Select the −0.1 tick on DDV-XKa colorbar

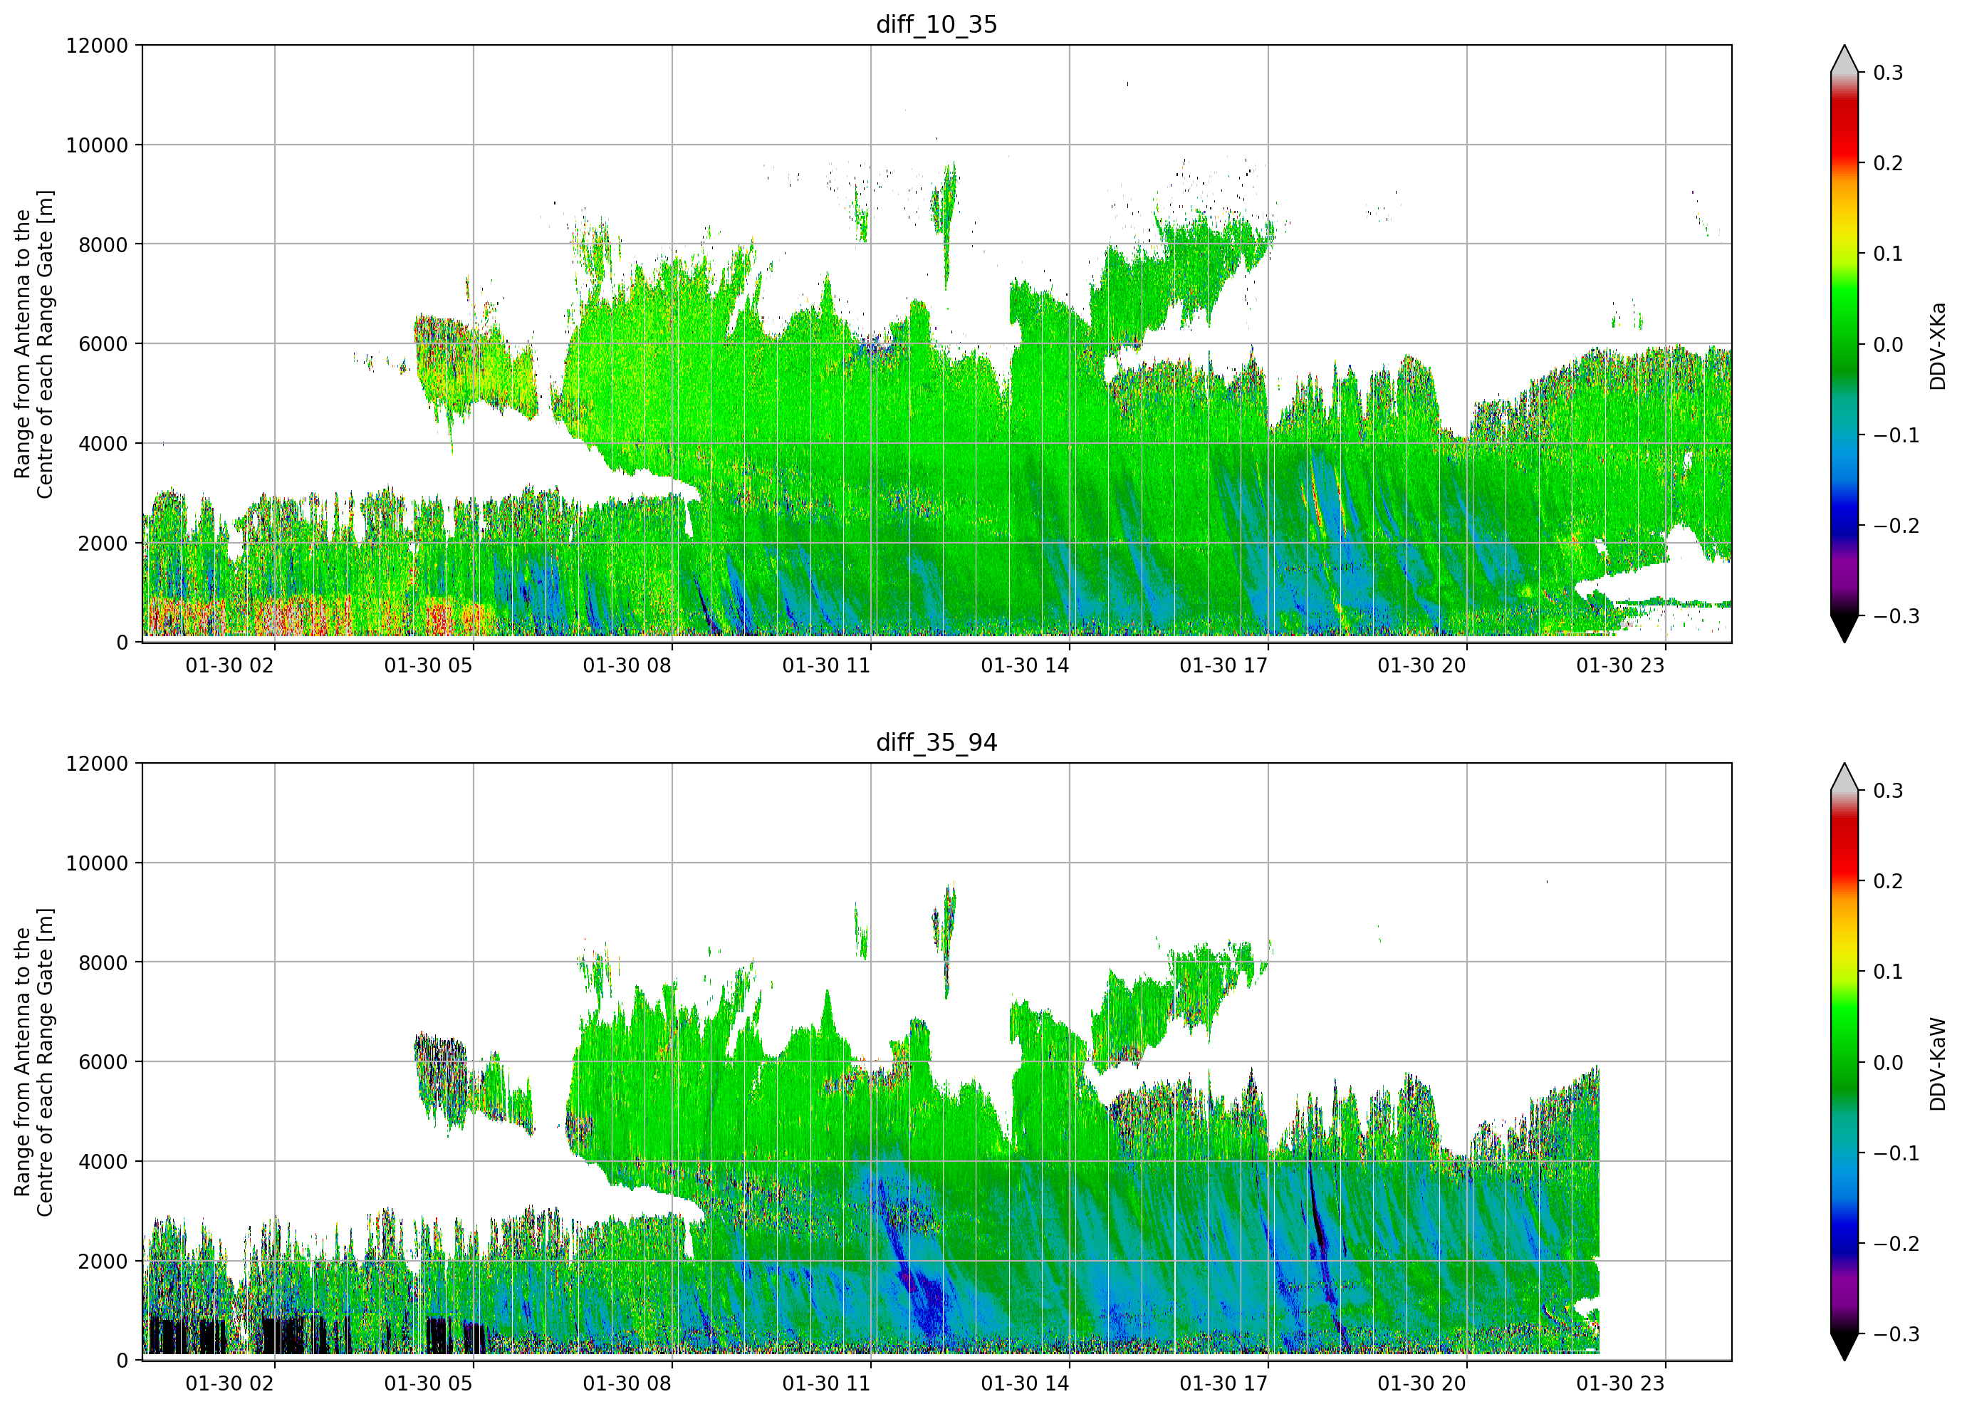[1896, 435]
